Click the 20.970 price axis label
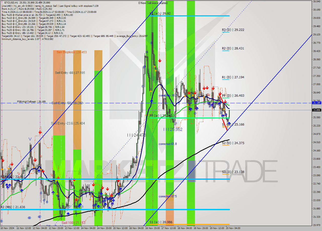 [x=316, y=225]
